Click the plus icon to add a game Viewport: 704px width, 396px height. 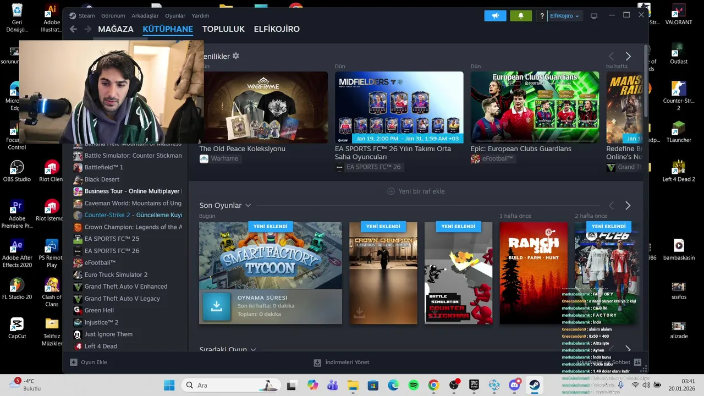pyautogui.click(x=74, y=362)
